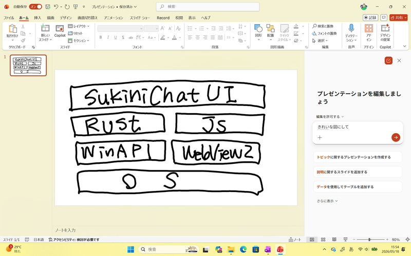Open Copilot from the slide group
Viewport: 411px width, 256px height.
coord(60,31)
